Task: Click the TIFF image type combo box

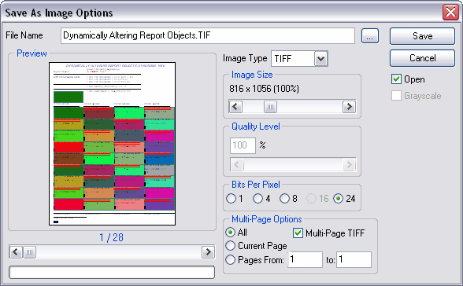Action: (x=299, y=59)
